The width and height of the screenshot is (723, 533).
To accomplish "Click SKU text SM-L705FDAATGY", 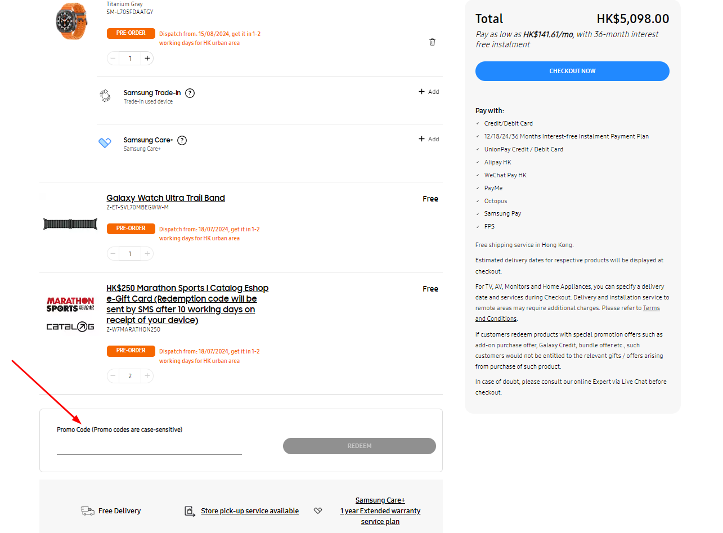I will click(130, 12).
